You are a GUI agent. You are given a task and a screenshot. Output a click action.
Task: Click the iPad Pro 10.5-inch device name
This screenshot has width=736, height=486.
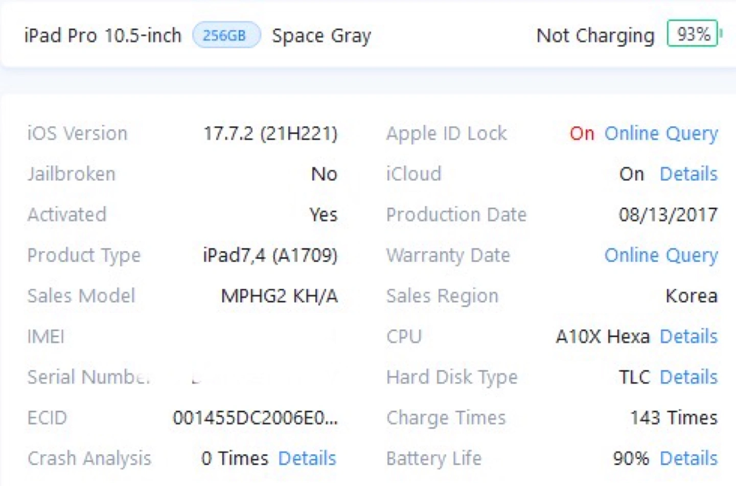click(x=103, y=36)
